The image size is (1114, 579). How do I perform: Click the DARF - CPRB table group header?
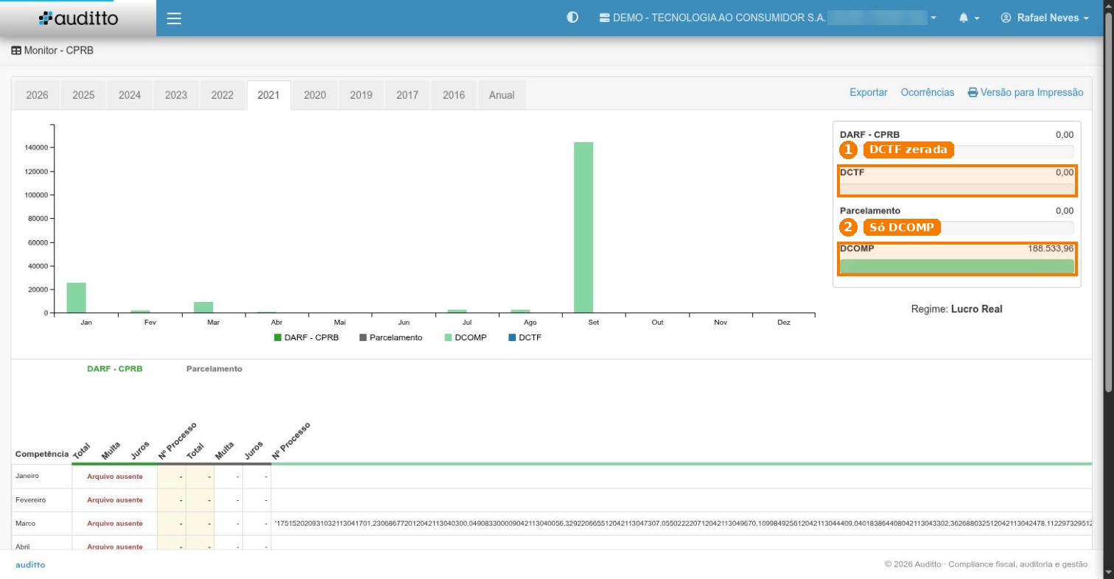pos(115,369)
